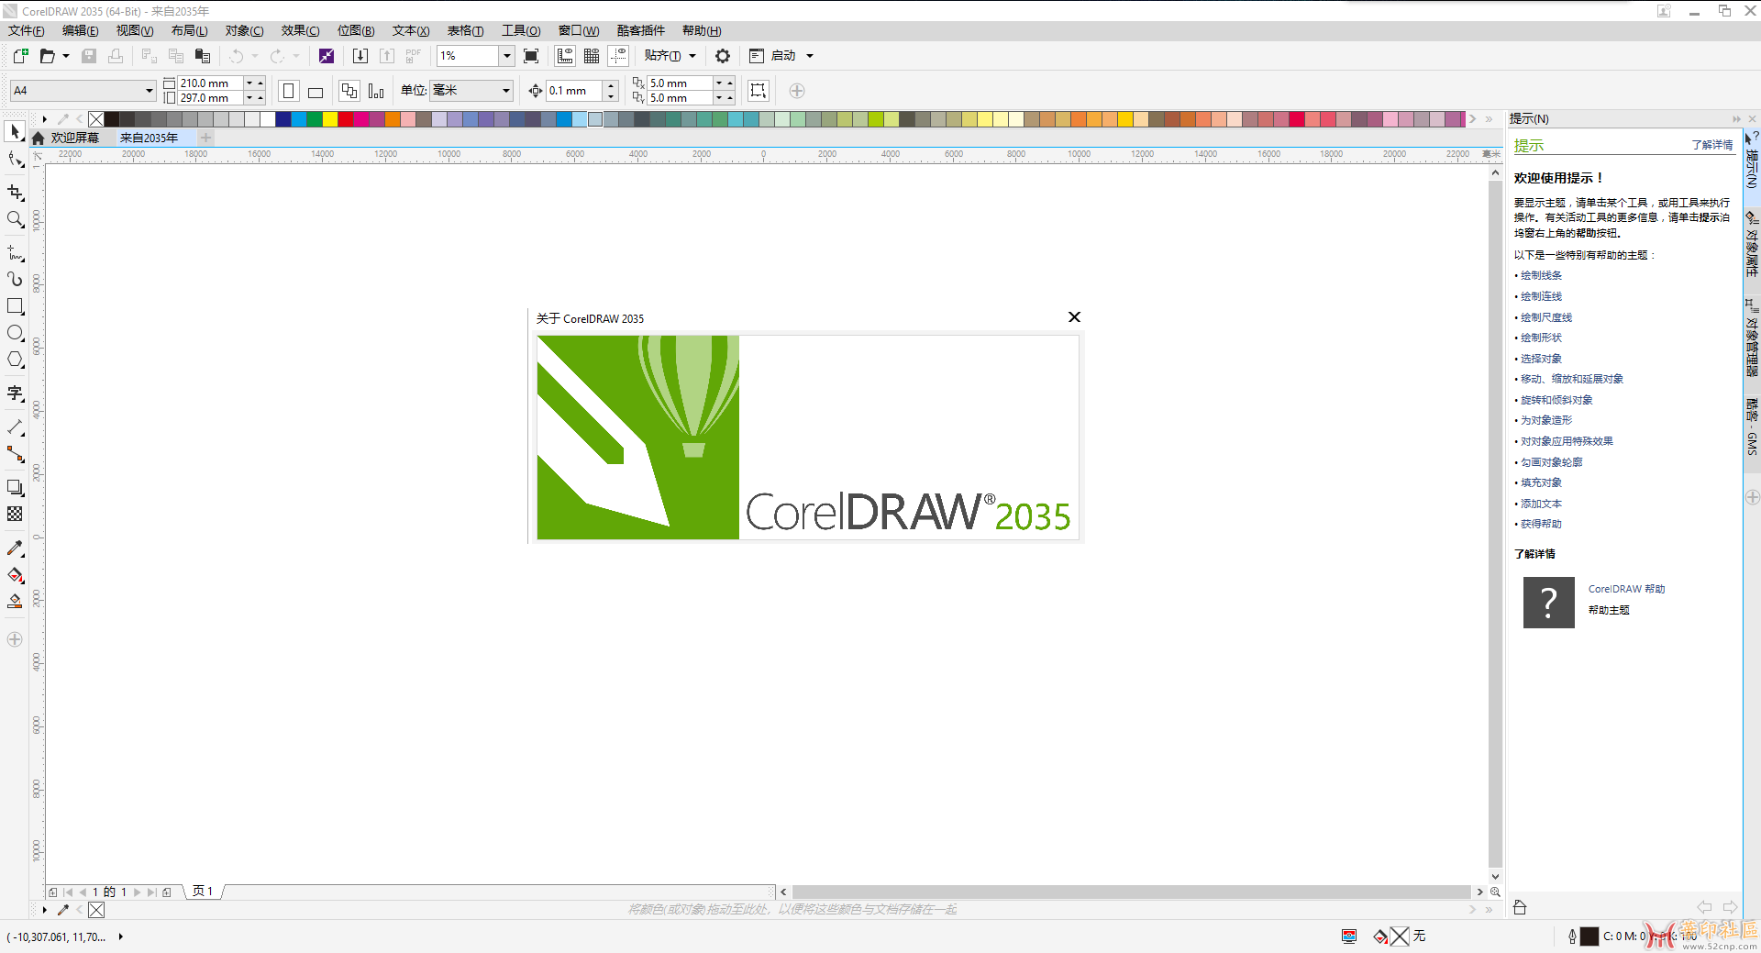Open page width 210.0 mm dropdown arrow

coord(249,83)
